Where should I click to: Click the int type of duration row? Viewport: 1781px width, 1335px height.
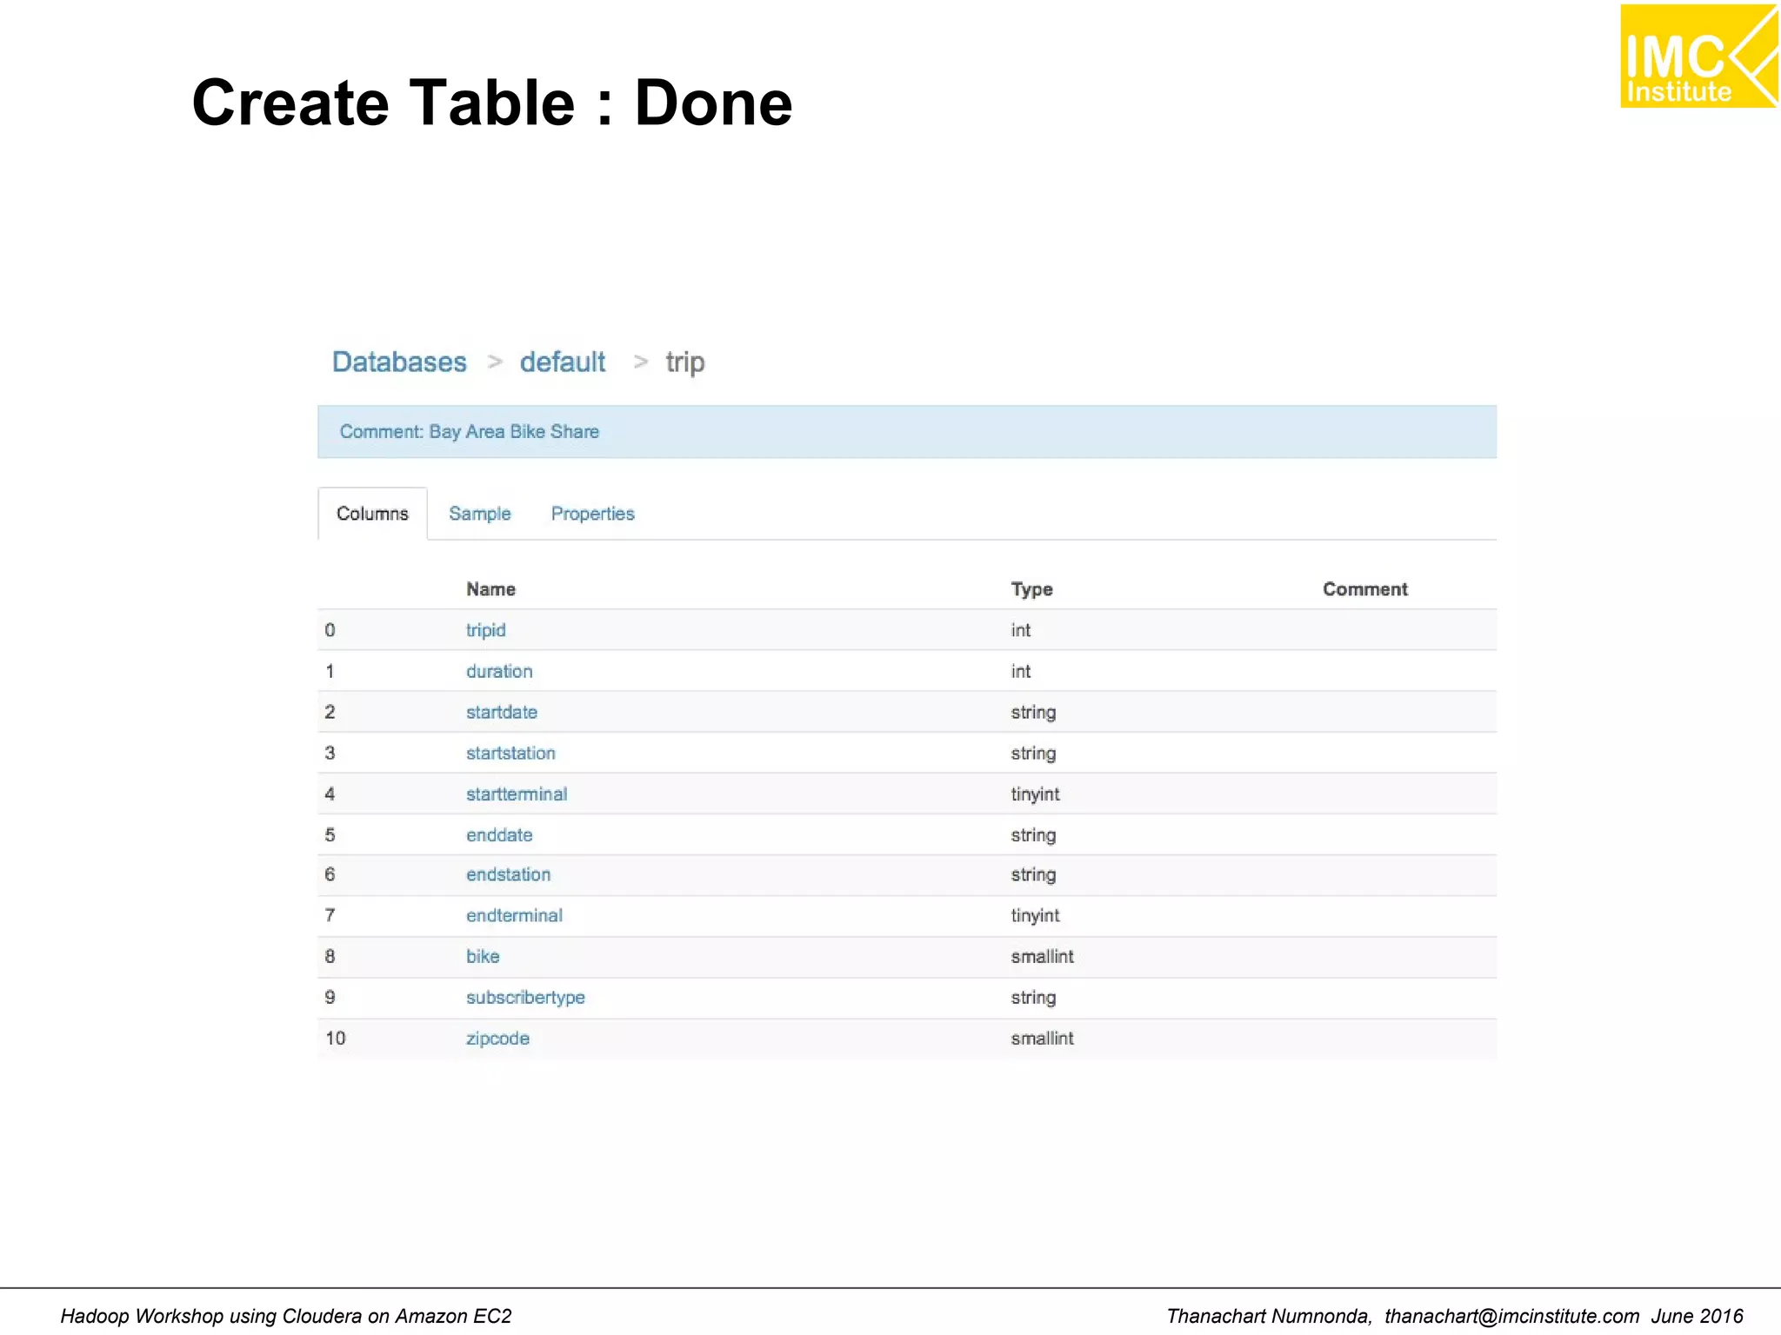point(1020,671)
